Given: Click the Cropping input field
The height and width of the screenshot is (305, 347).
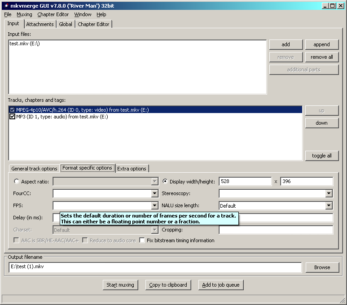Looking at the screenshot, I should [x=276, y=230].
